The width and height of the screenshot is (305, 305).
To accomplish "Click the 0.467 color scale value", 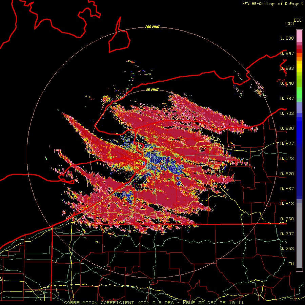I will click(287, 188).
